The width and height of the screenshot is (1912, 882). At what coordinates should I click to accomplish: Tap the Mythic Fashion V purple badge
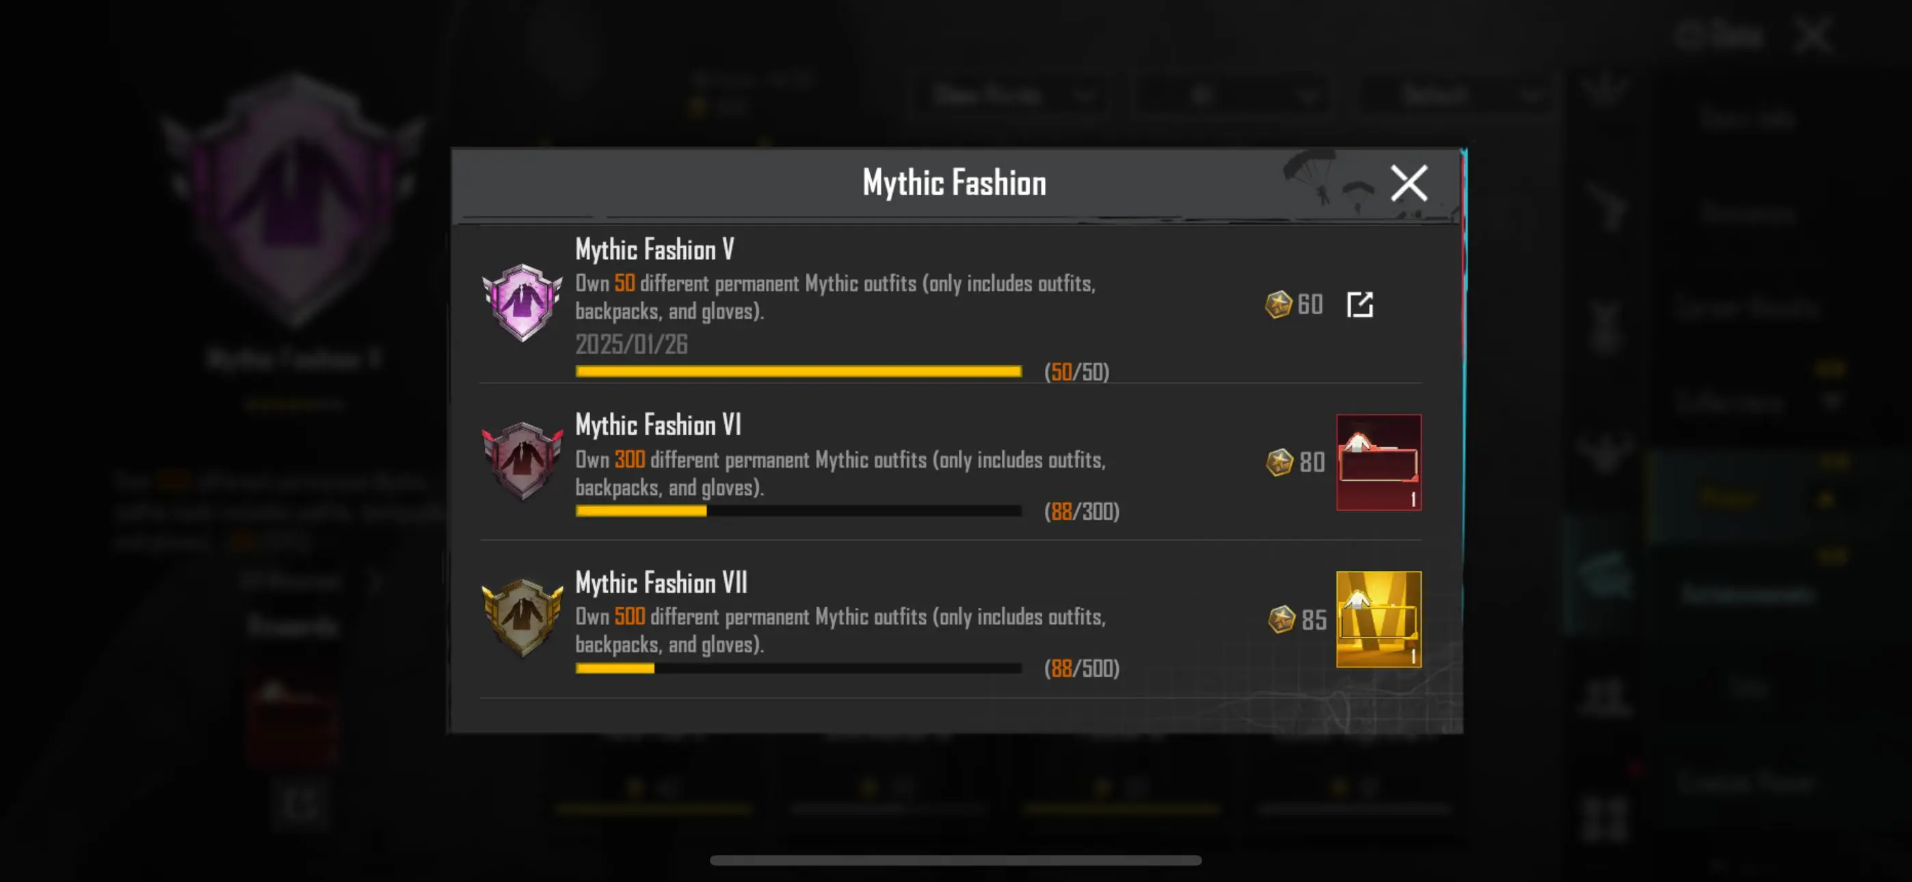point(522,302)
